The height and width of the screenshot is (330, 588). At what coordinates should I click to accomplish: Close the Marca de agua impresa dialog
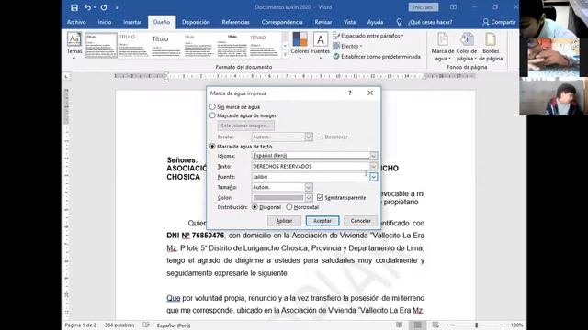coord(370,93)
